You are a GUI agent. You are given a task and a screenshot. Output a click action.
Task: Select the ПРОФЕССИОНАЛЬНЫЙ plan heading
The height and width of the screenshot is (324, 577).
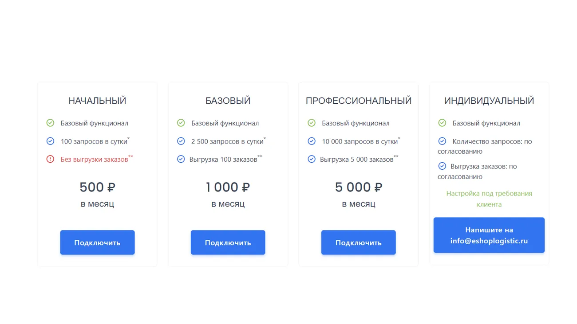click(x=358, y=101)
